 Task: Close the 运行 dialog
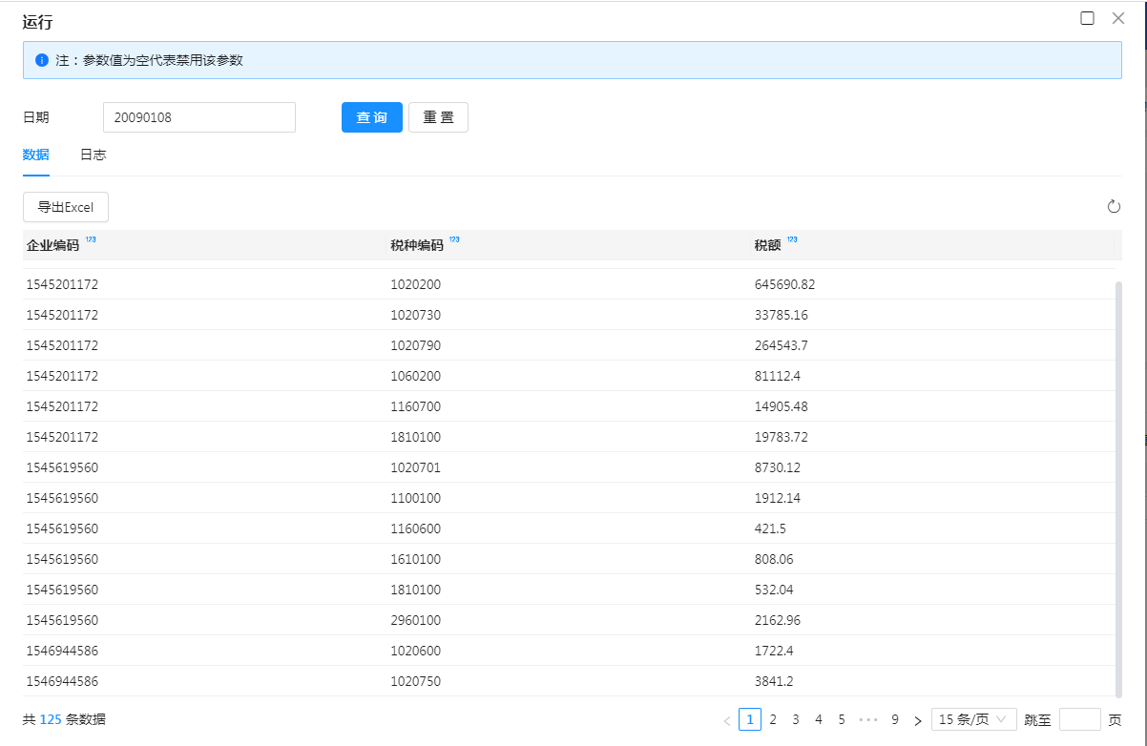(1118, 18)
